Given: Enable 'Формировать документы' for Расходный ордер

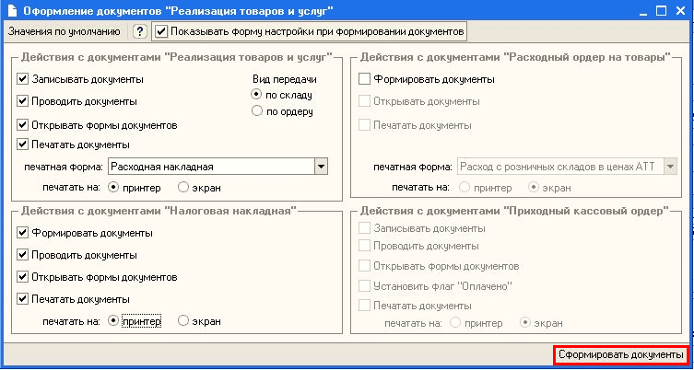Looking at the screenshot, I should click(364, 80).
